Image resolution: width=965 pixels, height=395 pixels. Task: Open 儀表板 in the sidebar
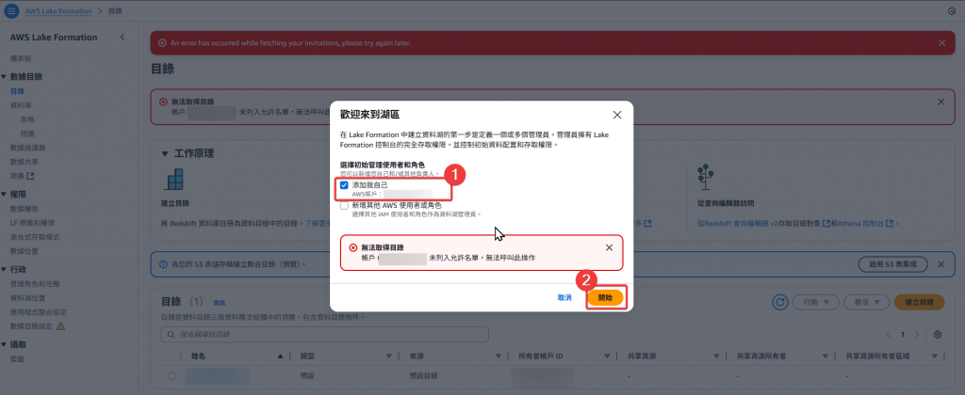pyautogui.click(x=21, y=58)
